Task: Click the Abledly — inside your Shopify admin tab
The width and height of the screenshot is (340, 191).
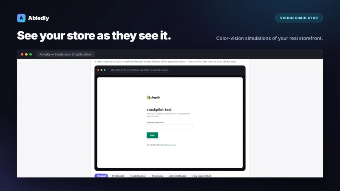Action: [x=66, y=54]
